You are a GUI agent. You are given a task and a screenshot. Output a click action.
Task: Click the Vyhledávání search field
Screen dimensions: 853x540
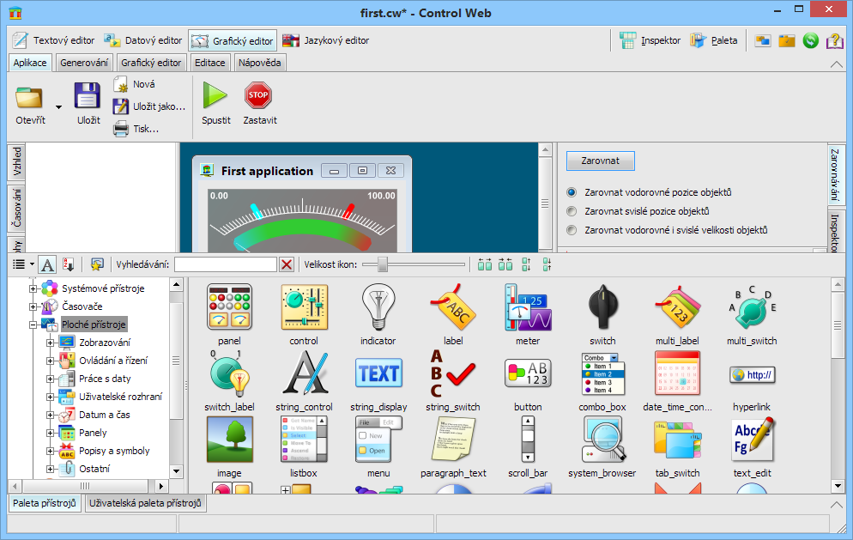tap(225, 264)
